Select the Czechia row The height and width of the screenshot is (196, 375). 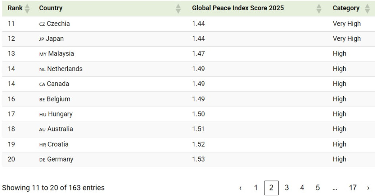point(58,24)
